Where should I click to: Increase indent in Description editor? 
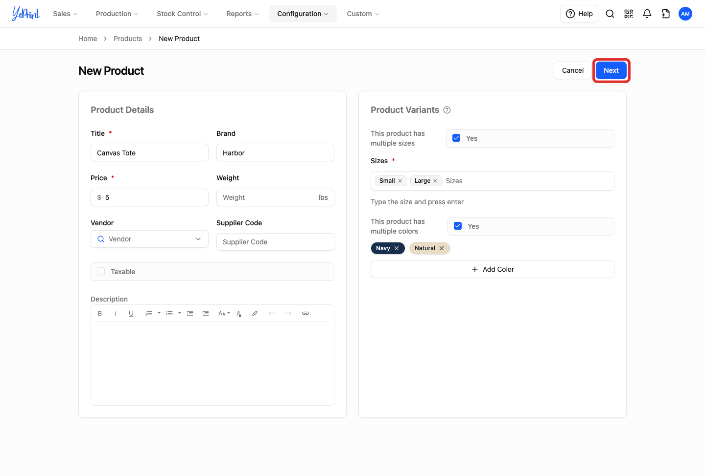click(x=206, y=313)
